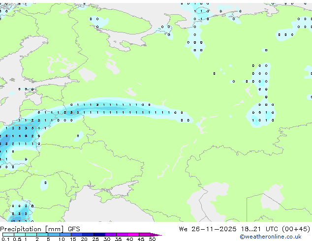Click the 'GFS' model label
312x241 pixels.
pos(74,229)
